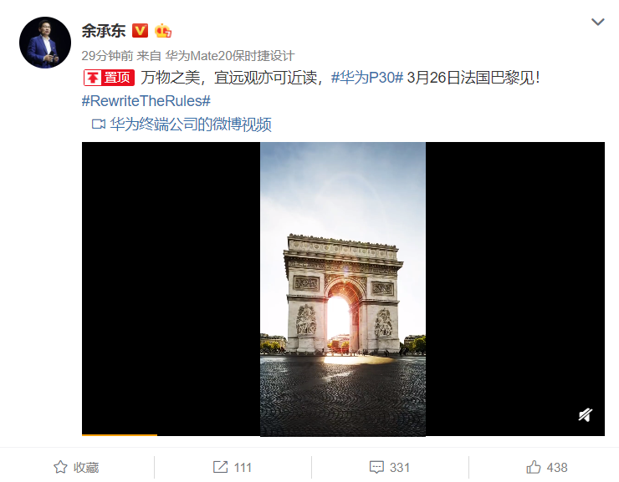Open 华为终端公司的微博视频 link
Viewport: 619px width, 482px height.
[x=191, y=124]
